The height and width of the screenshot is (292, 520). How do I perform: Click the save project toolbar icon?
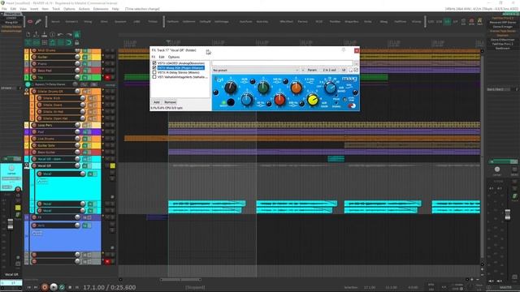tap(44, 34)
